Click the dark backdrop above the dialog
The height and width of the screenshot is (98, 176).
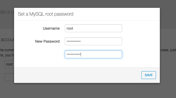point(88,4)
